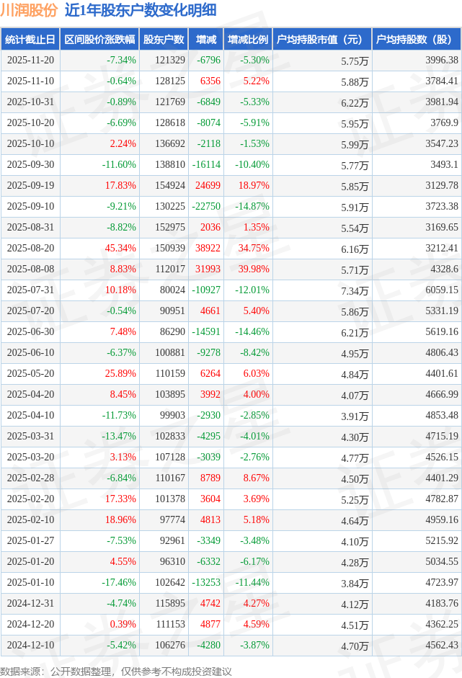Click the 7.34万 holding value cell
Screen dimensions: 462x678
355,290
